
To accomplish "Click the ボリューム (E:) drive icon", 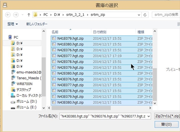I will click(x=13, y=108).
